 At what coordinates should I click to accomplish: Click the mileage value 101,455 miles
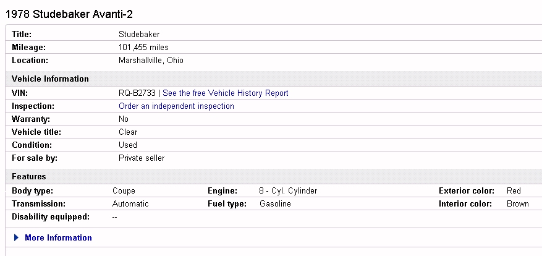coord(143,48)
